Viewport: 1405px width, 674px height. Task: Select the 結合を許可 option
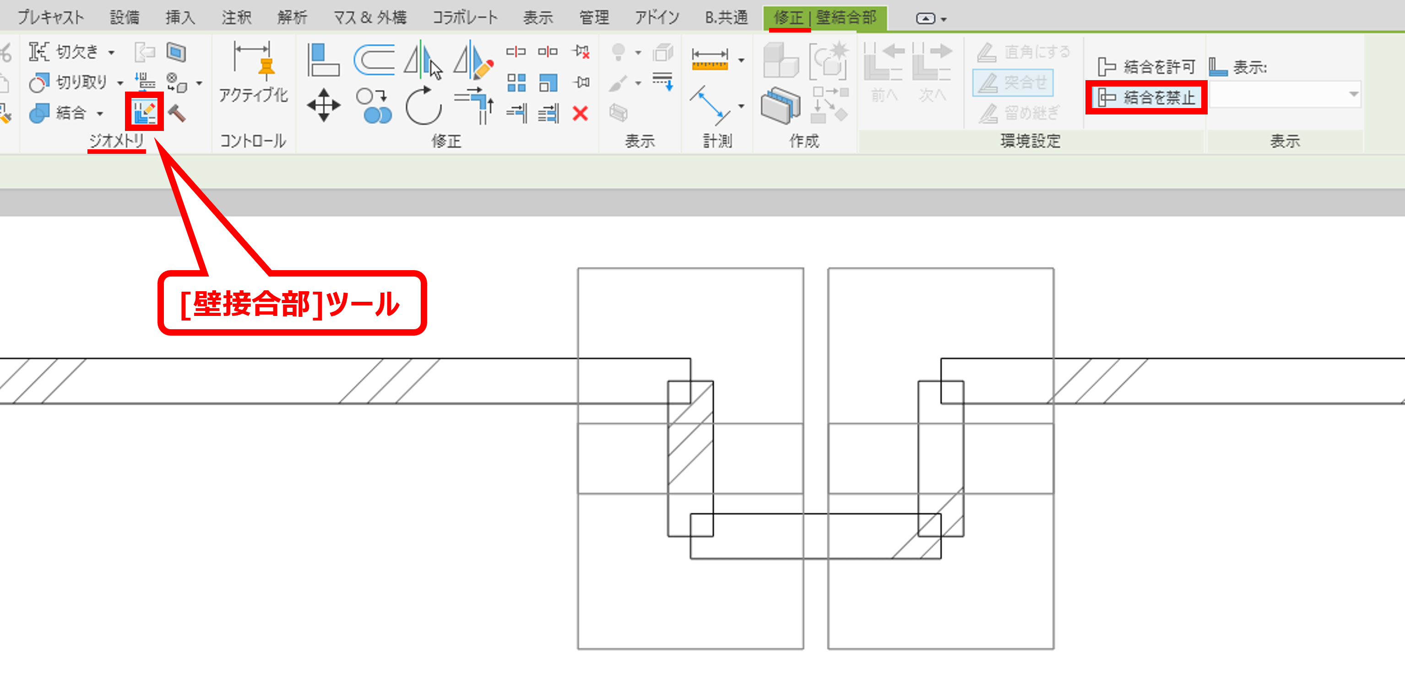pyautogui.click(x=1146, y=66)
